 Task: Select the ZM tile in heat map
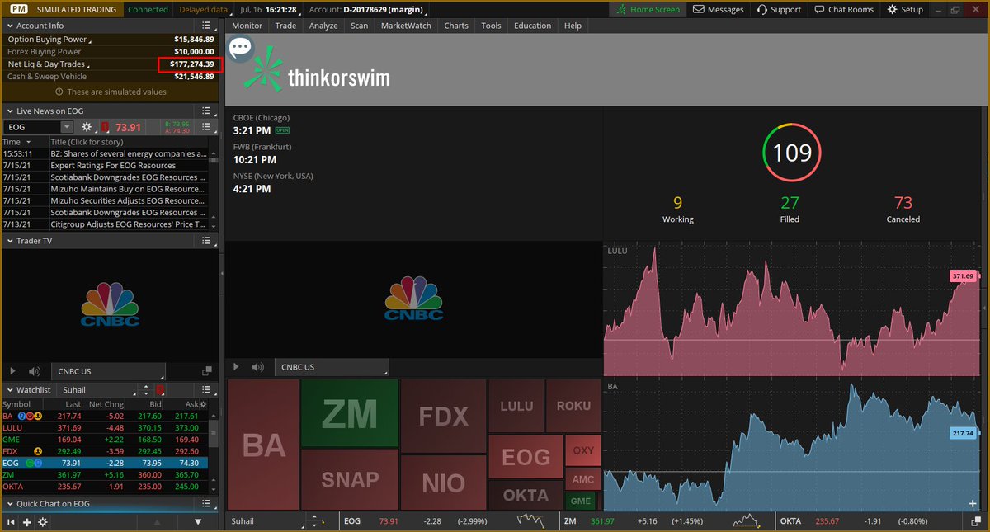coord(350,414)
